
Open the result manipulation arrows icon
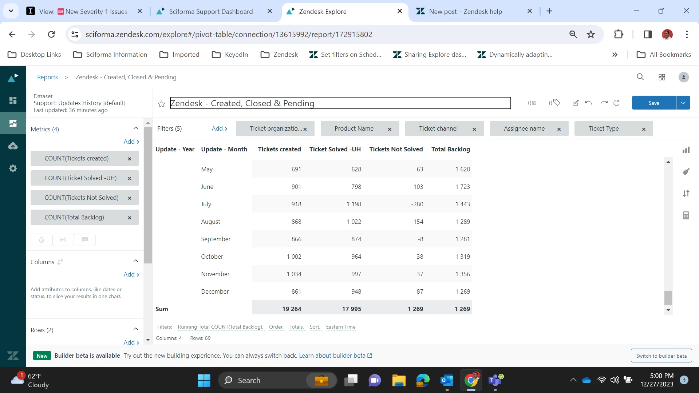pos(686,194)
